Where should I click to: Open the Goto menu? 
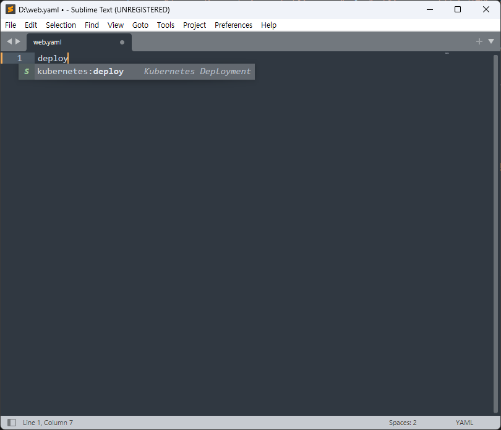tap(140, 25)
